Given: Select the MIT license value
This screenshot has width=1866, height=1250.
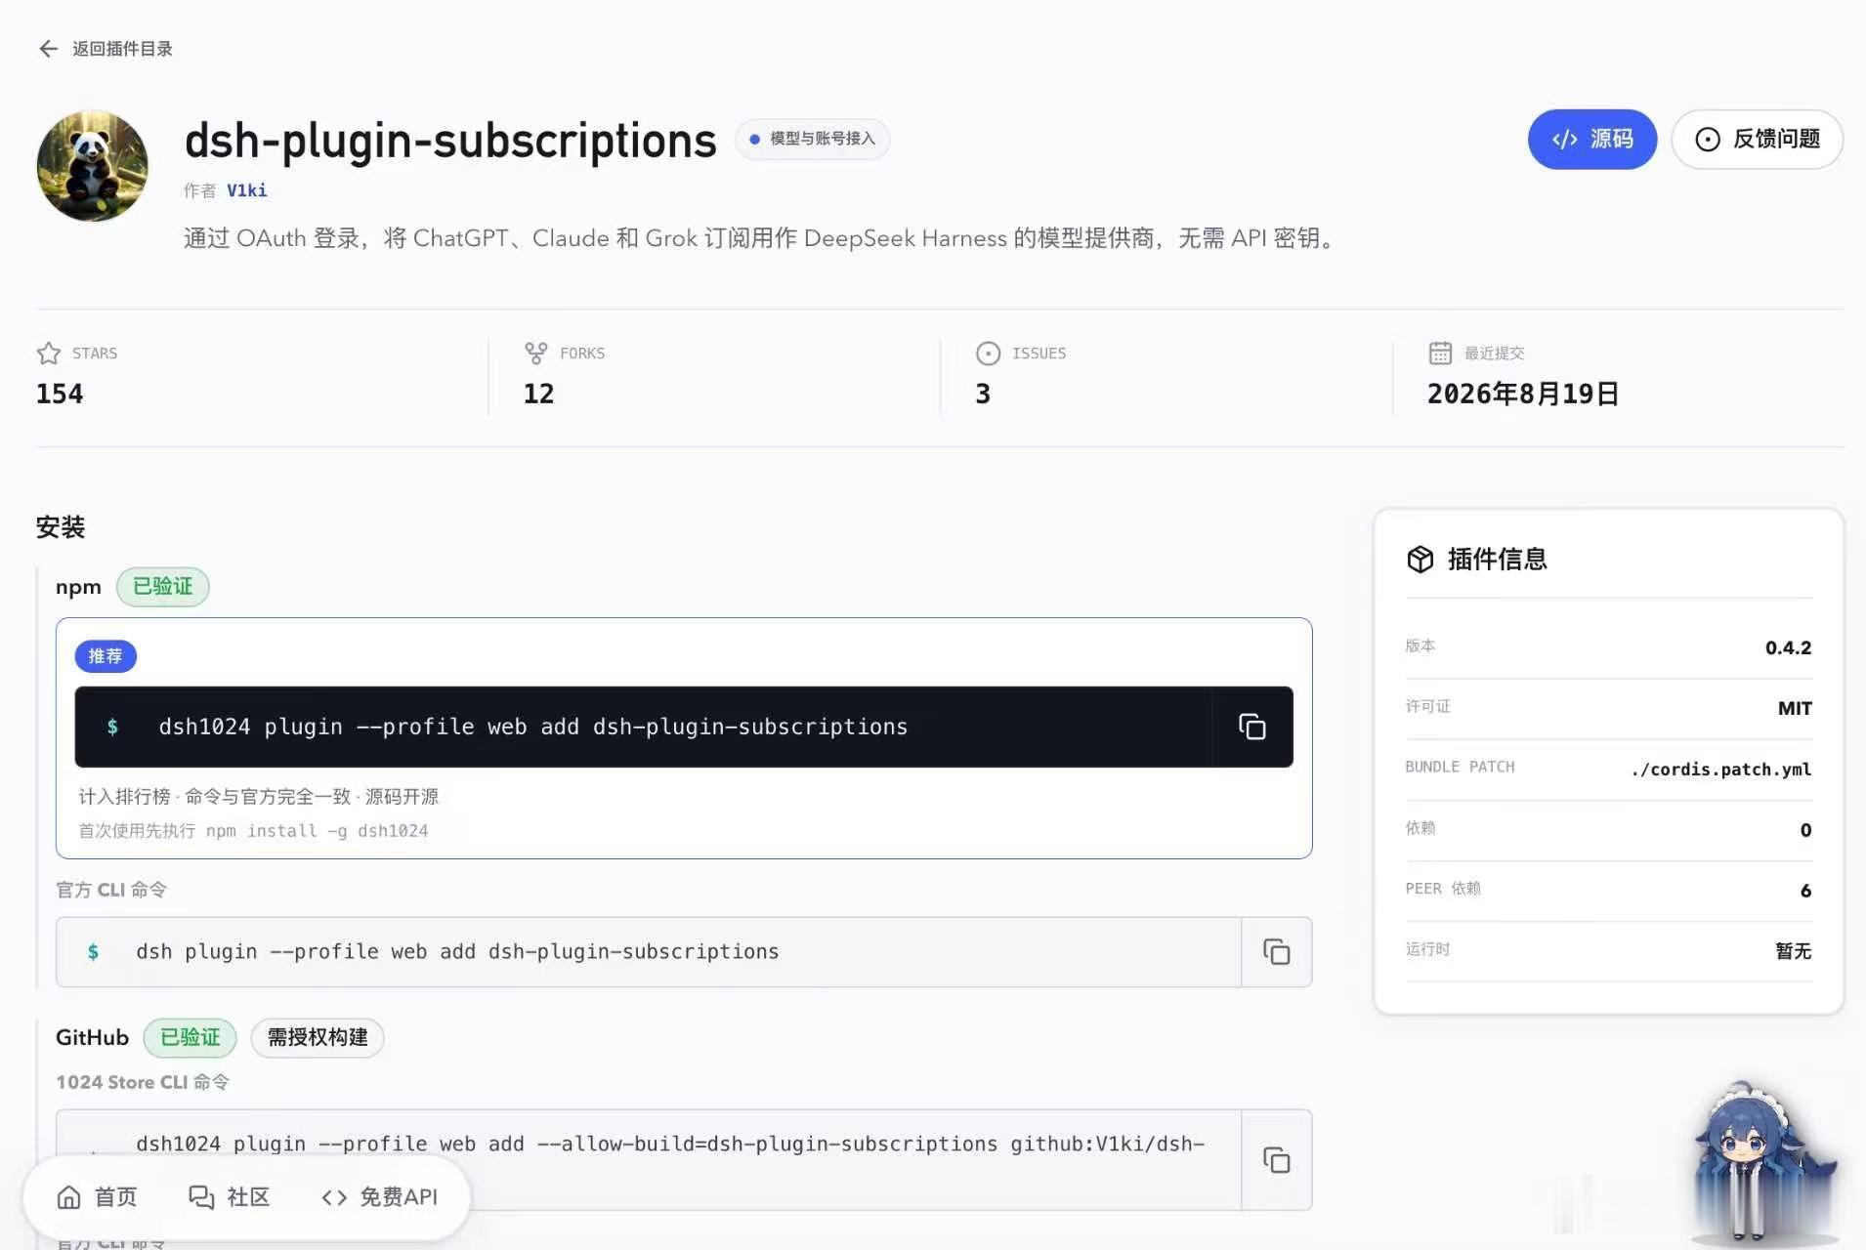Looking at the screenshot, I should pyautogui.click(x=1795, y=708).
